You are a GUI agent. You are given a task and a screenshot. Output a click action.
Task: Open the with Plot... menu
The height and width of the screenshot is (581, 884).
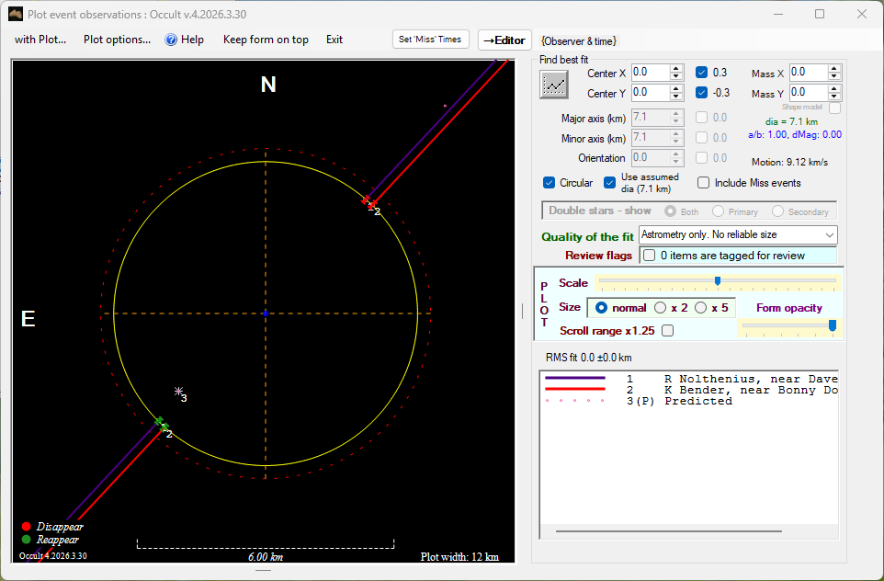coord(40,40)
